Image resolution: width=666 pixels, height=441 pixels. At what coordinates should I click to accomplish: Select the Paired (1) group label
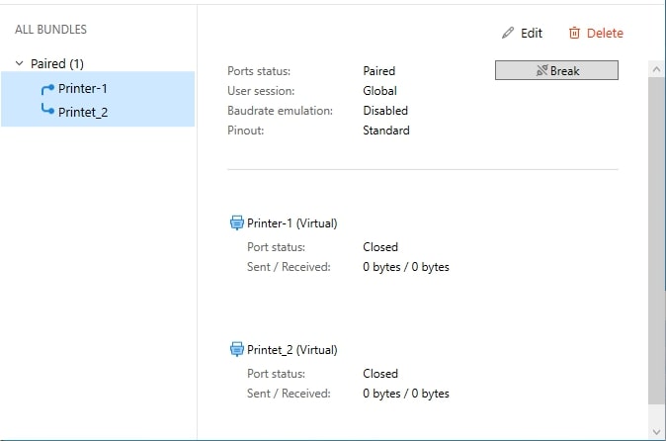coord(57,63)
